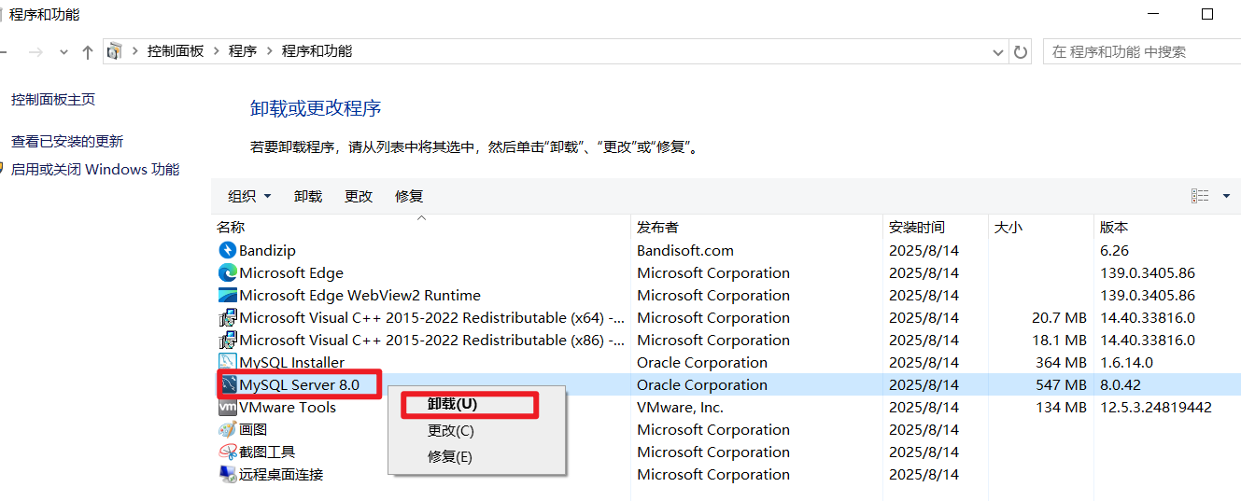Image resolution: width=1241 pixels, height=501 pixels.
Task: Expand chevron after 程序 in breadcrumb
Action: (x=269, y=51)
